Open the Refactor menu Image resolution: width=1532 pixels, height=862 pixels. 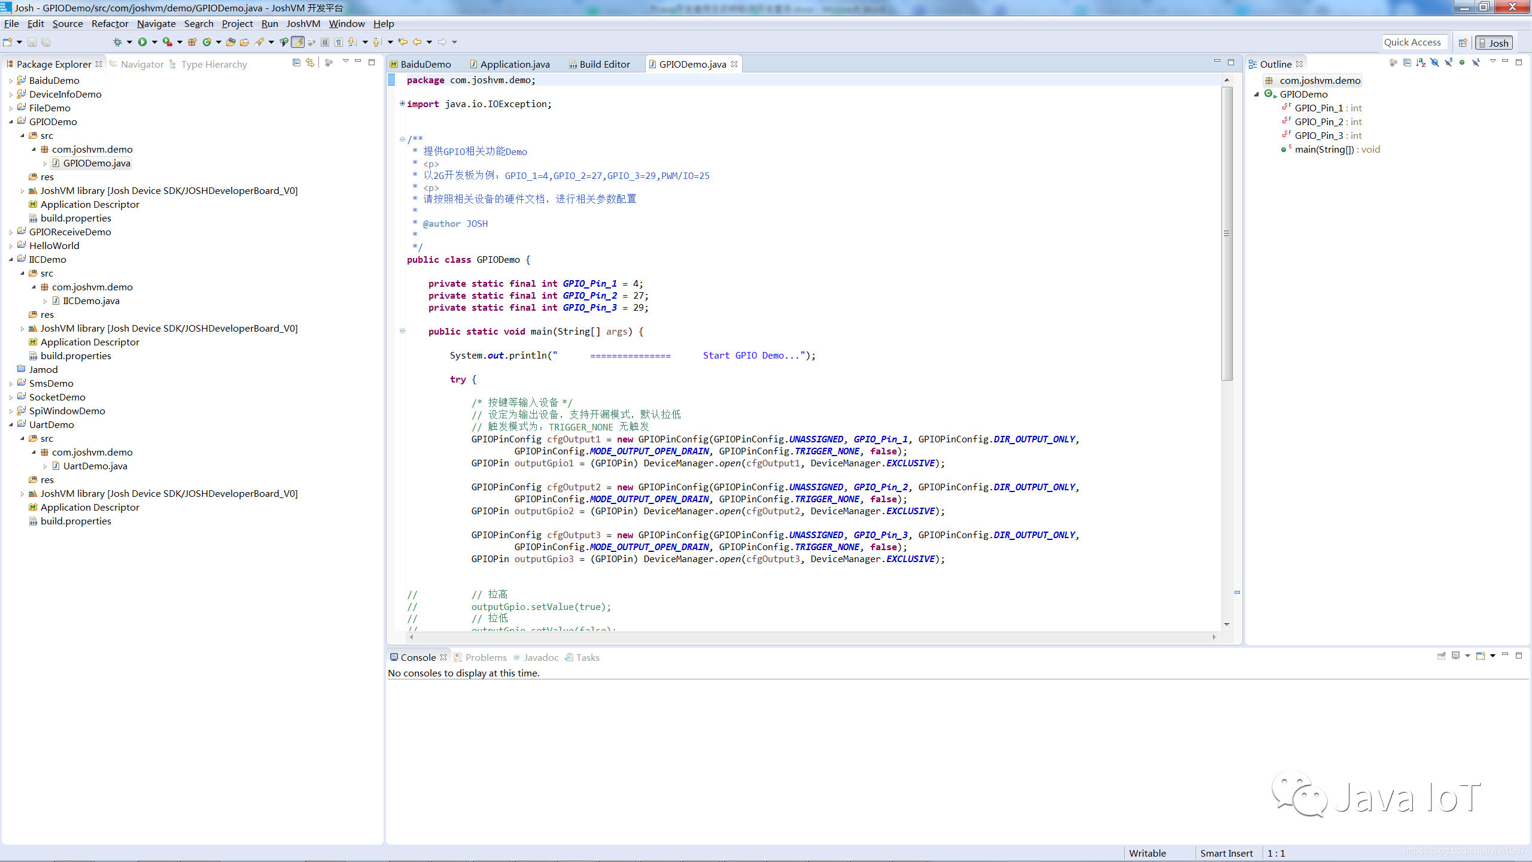[x=110, y=24]
